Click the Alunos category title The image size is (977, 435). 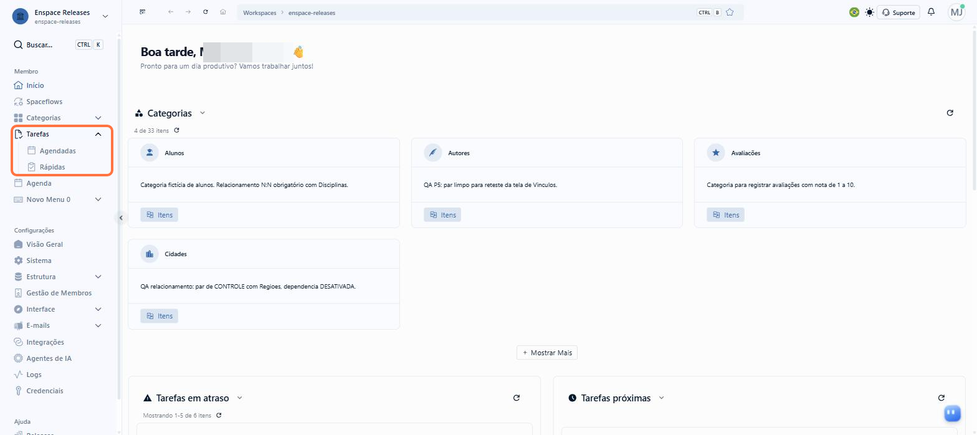click(174, 153)
